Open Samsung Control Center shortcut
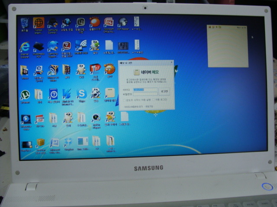277x207 pixels. [x=53, y=26]
